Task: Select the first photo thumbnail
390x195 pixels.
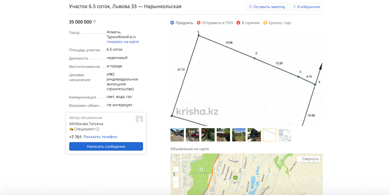Action: (x=177, y=135)
